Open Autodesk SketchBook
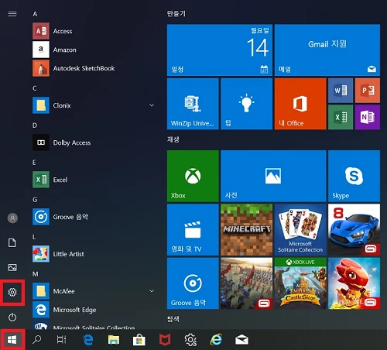 click(93, 68)
